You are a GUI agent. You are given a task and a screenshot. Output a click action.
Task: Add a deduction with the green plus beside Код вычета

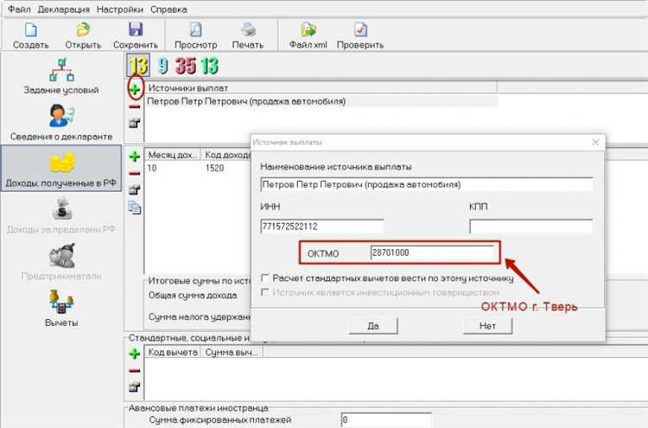(134, 354)
